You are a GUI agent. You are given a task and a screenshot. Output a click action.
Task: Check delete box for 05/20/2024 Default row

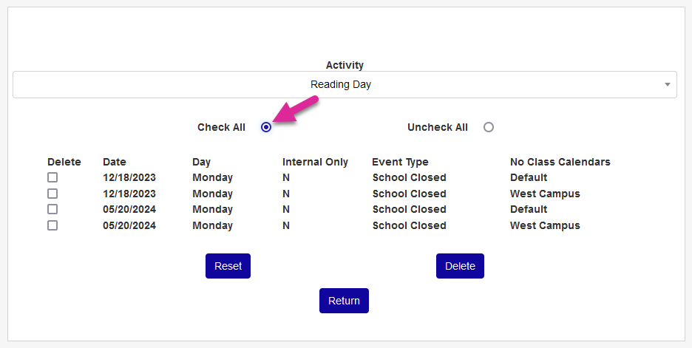click(x=52, y=209)
